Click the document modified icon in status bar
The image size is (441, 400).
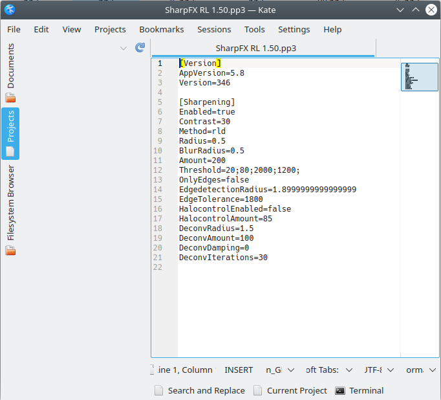[152, 370]
